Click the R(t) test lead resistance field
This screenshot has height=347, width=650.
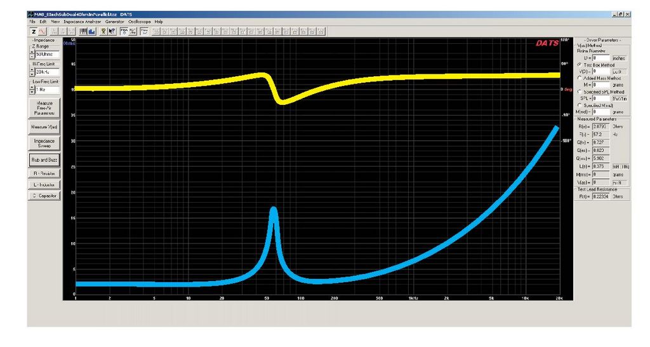(x=600, y=196)
